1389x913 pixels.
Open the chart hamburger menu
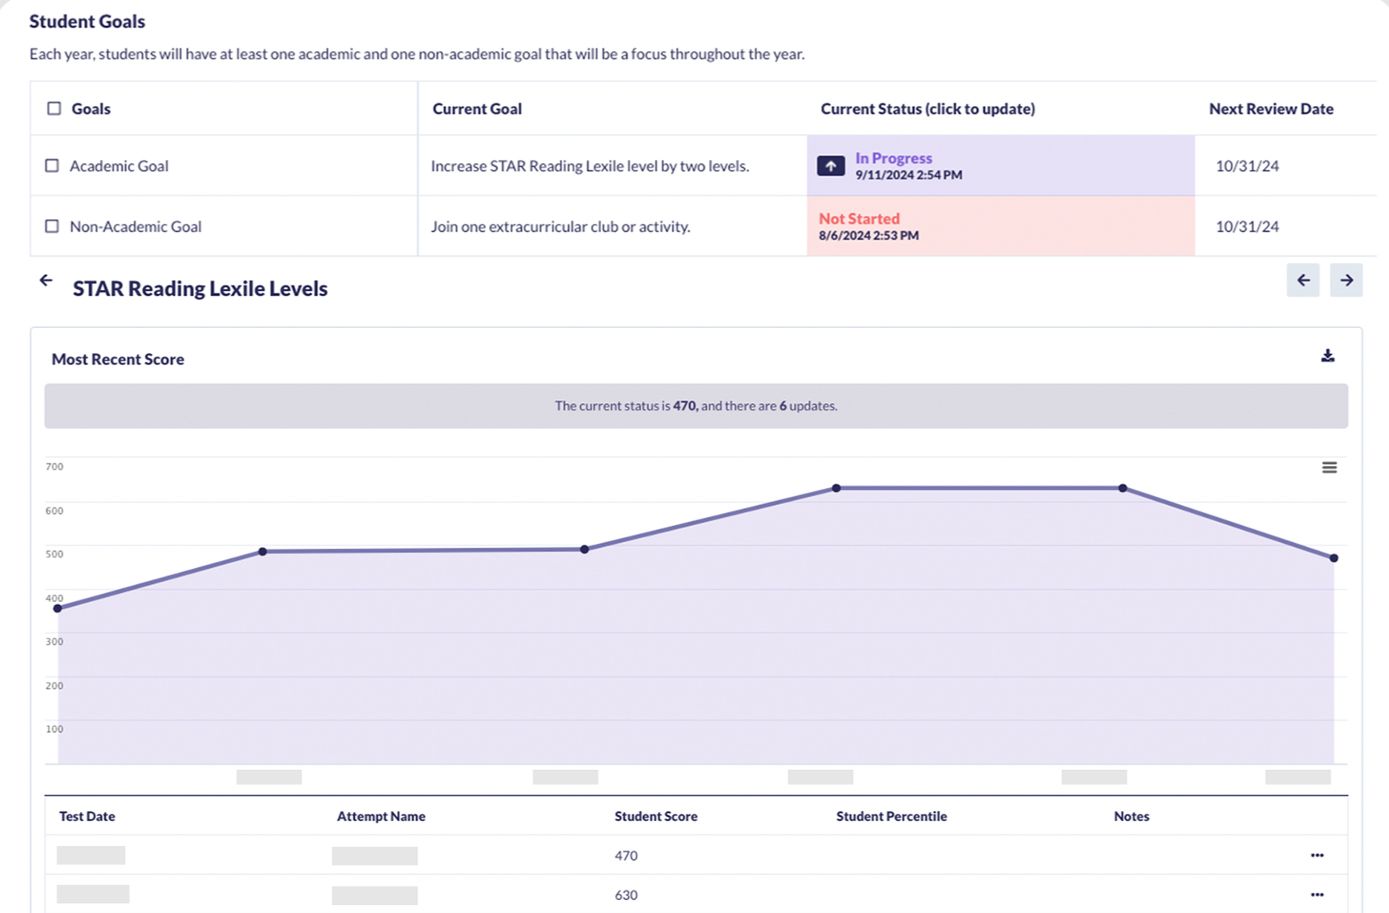pos(1328,468)
